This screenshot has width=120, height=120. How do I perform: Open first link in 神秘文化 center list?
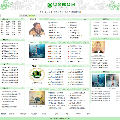click(x=56, y=93)
